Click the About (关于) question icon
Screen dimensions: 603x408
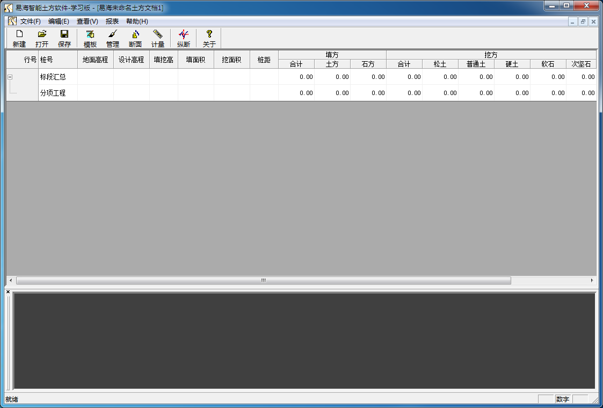click(x=209, y=39)
